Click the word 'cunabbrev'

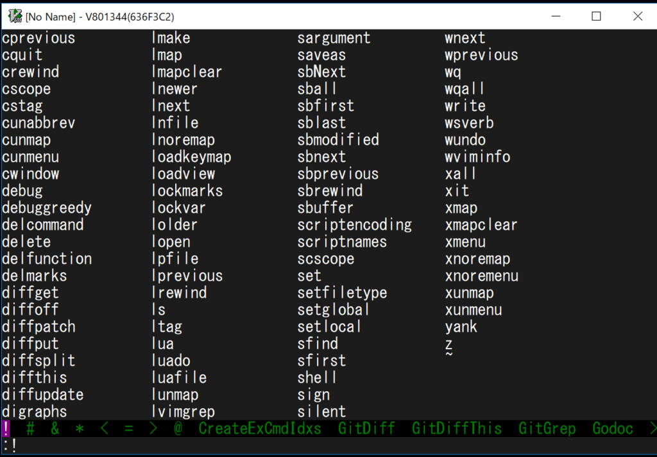click(38, 123)
